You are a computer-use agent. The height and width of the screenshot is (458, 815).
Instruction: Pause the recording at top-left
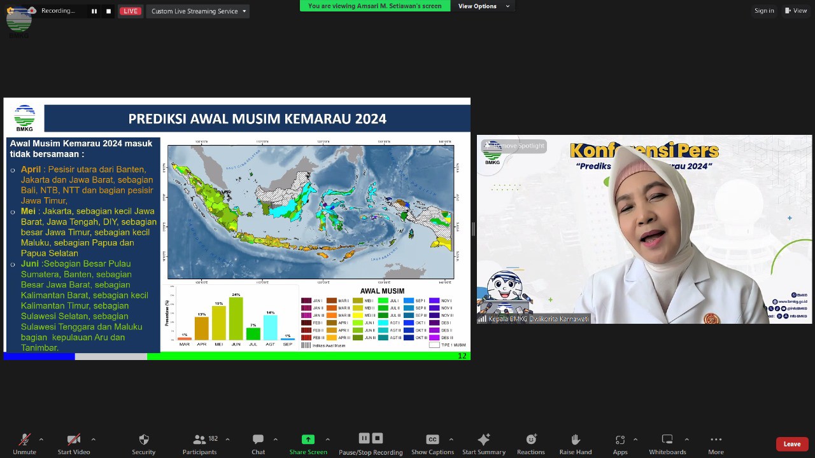point(94,11)
